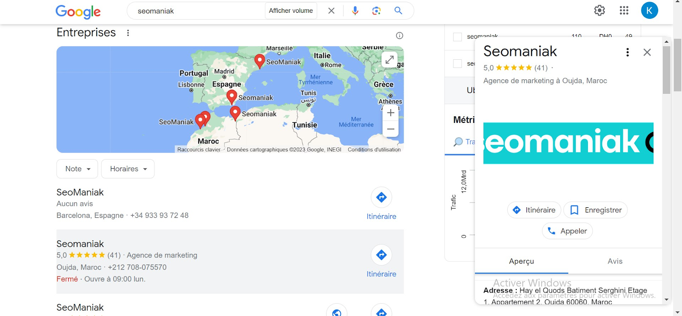Viewport: 682px width, 316px height.
Task: Click the page scrollbar down arrow
Action: 677,313
